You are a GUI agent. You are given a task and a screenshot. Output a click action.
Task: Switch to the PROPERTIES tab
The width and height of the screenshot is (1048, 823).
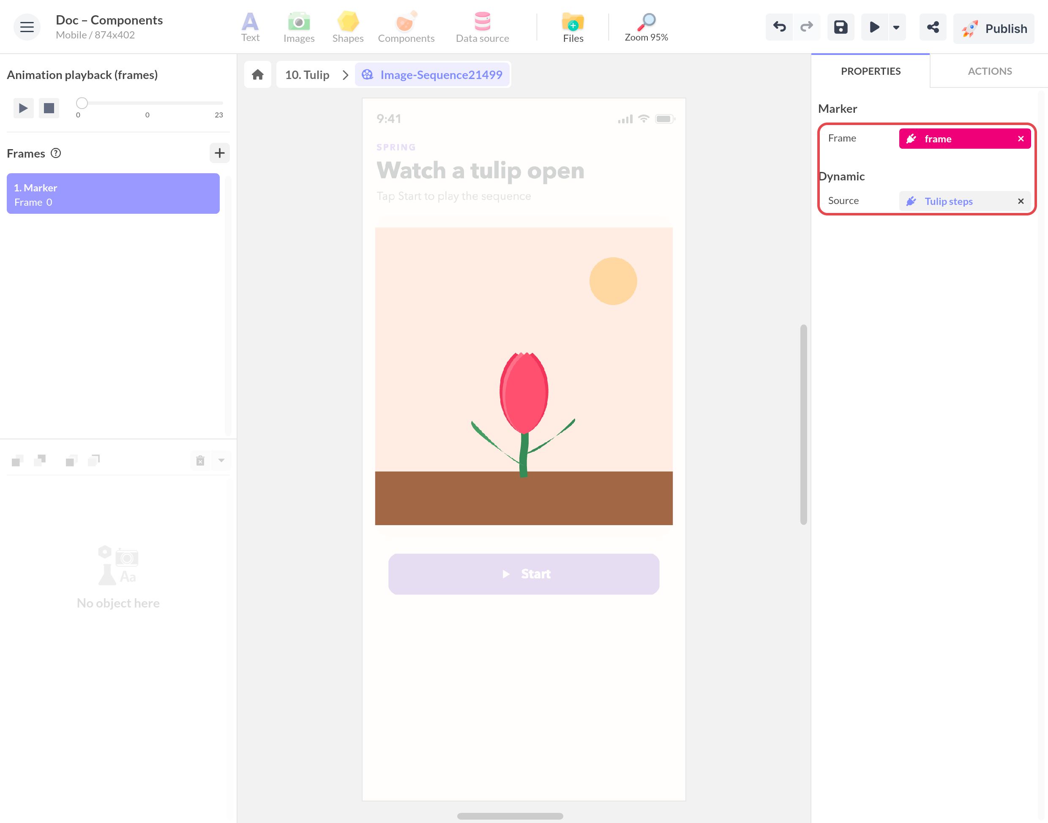click(870, 71)
